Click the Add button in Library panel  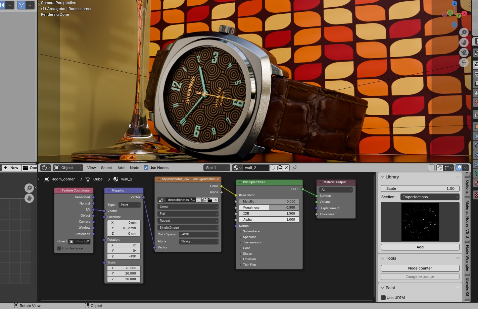420,247
